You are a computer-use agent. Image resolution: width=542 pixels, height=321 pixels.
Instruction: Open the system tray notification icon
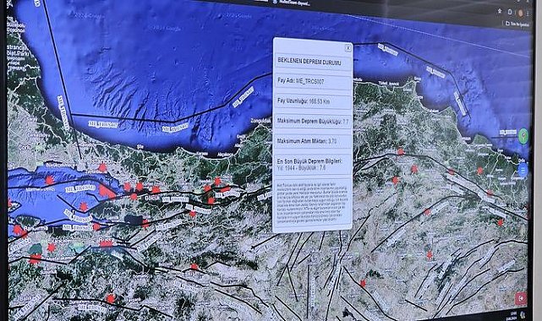523,314
